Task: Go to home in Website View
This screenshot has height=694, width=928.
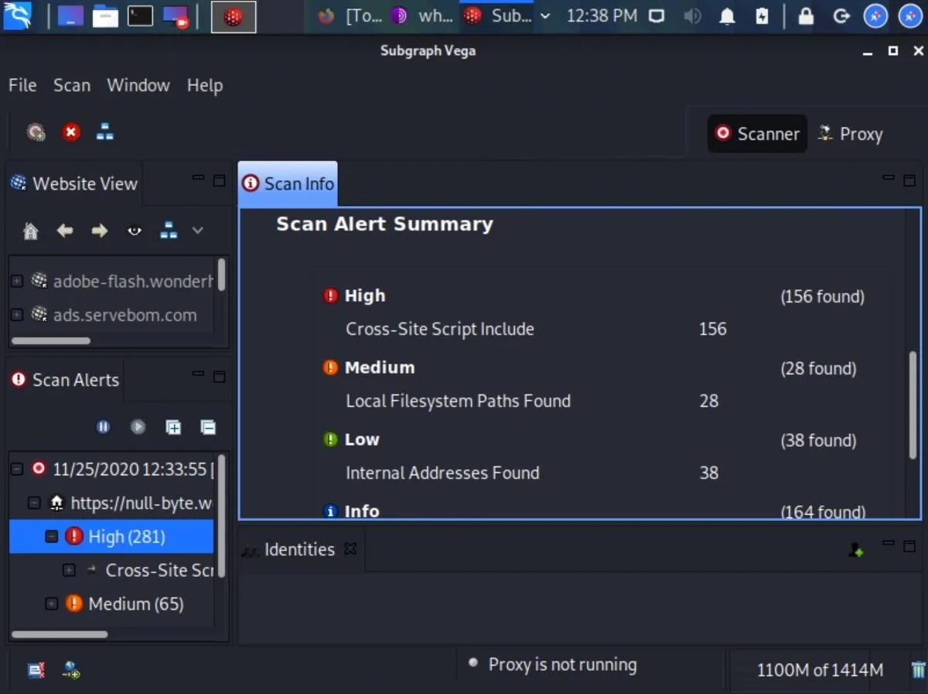Action: tap(31, 231)
